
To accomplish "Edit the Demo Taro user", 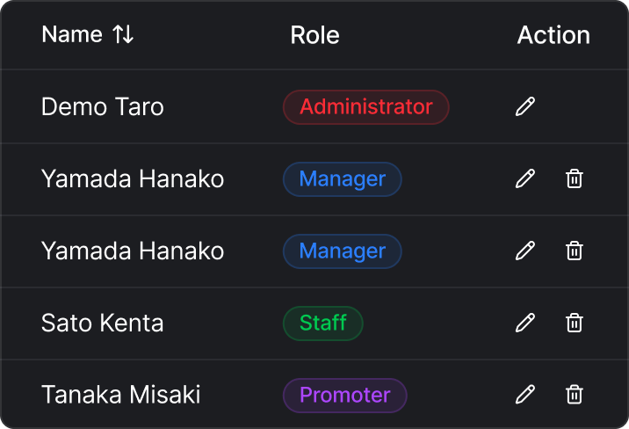I will click(x=525, y=107).
